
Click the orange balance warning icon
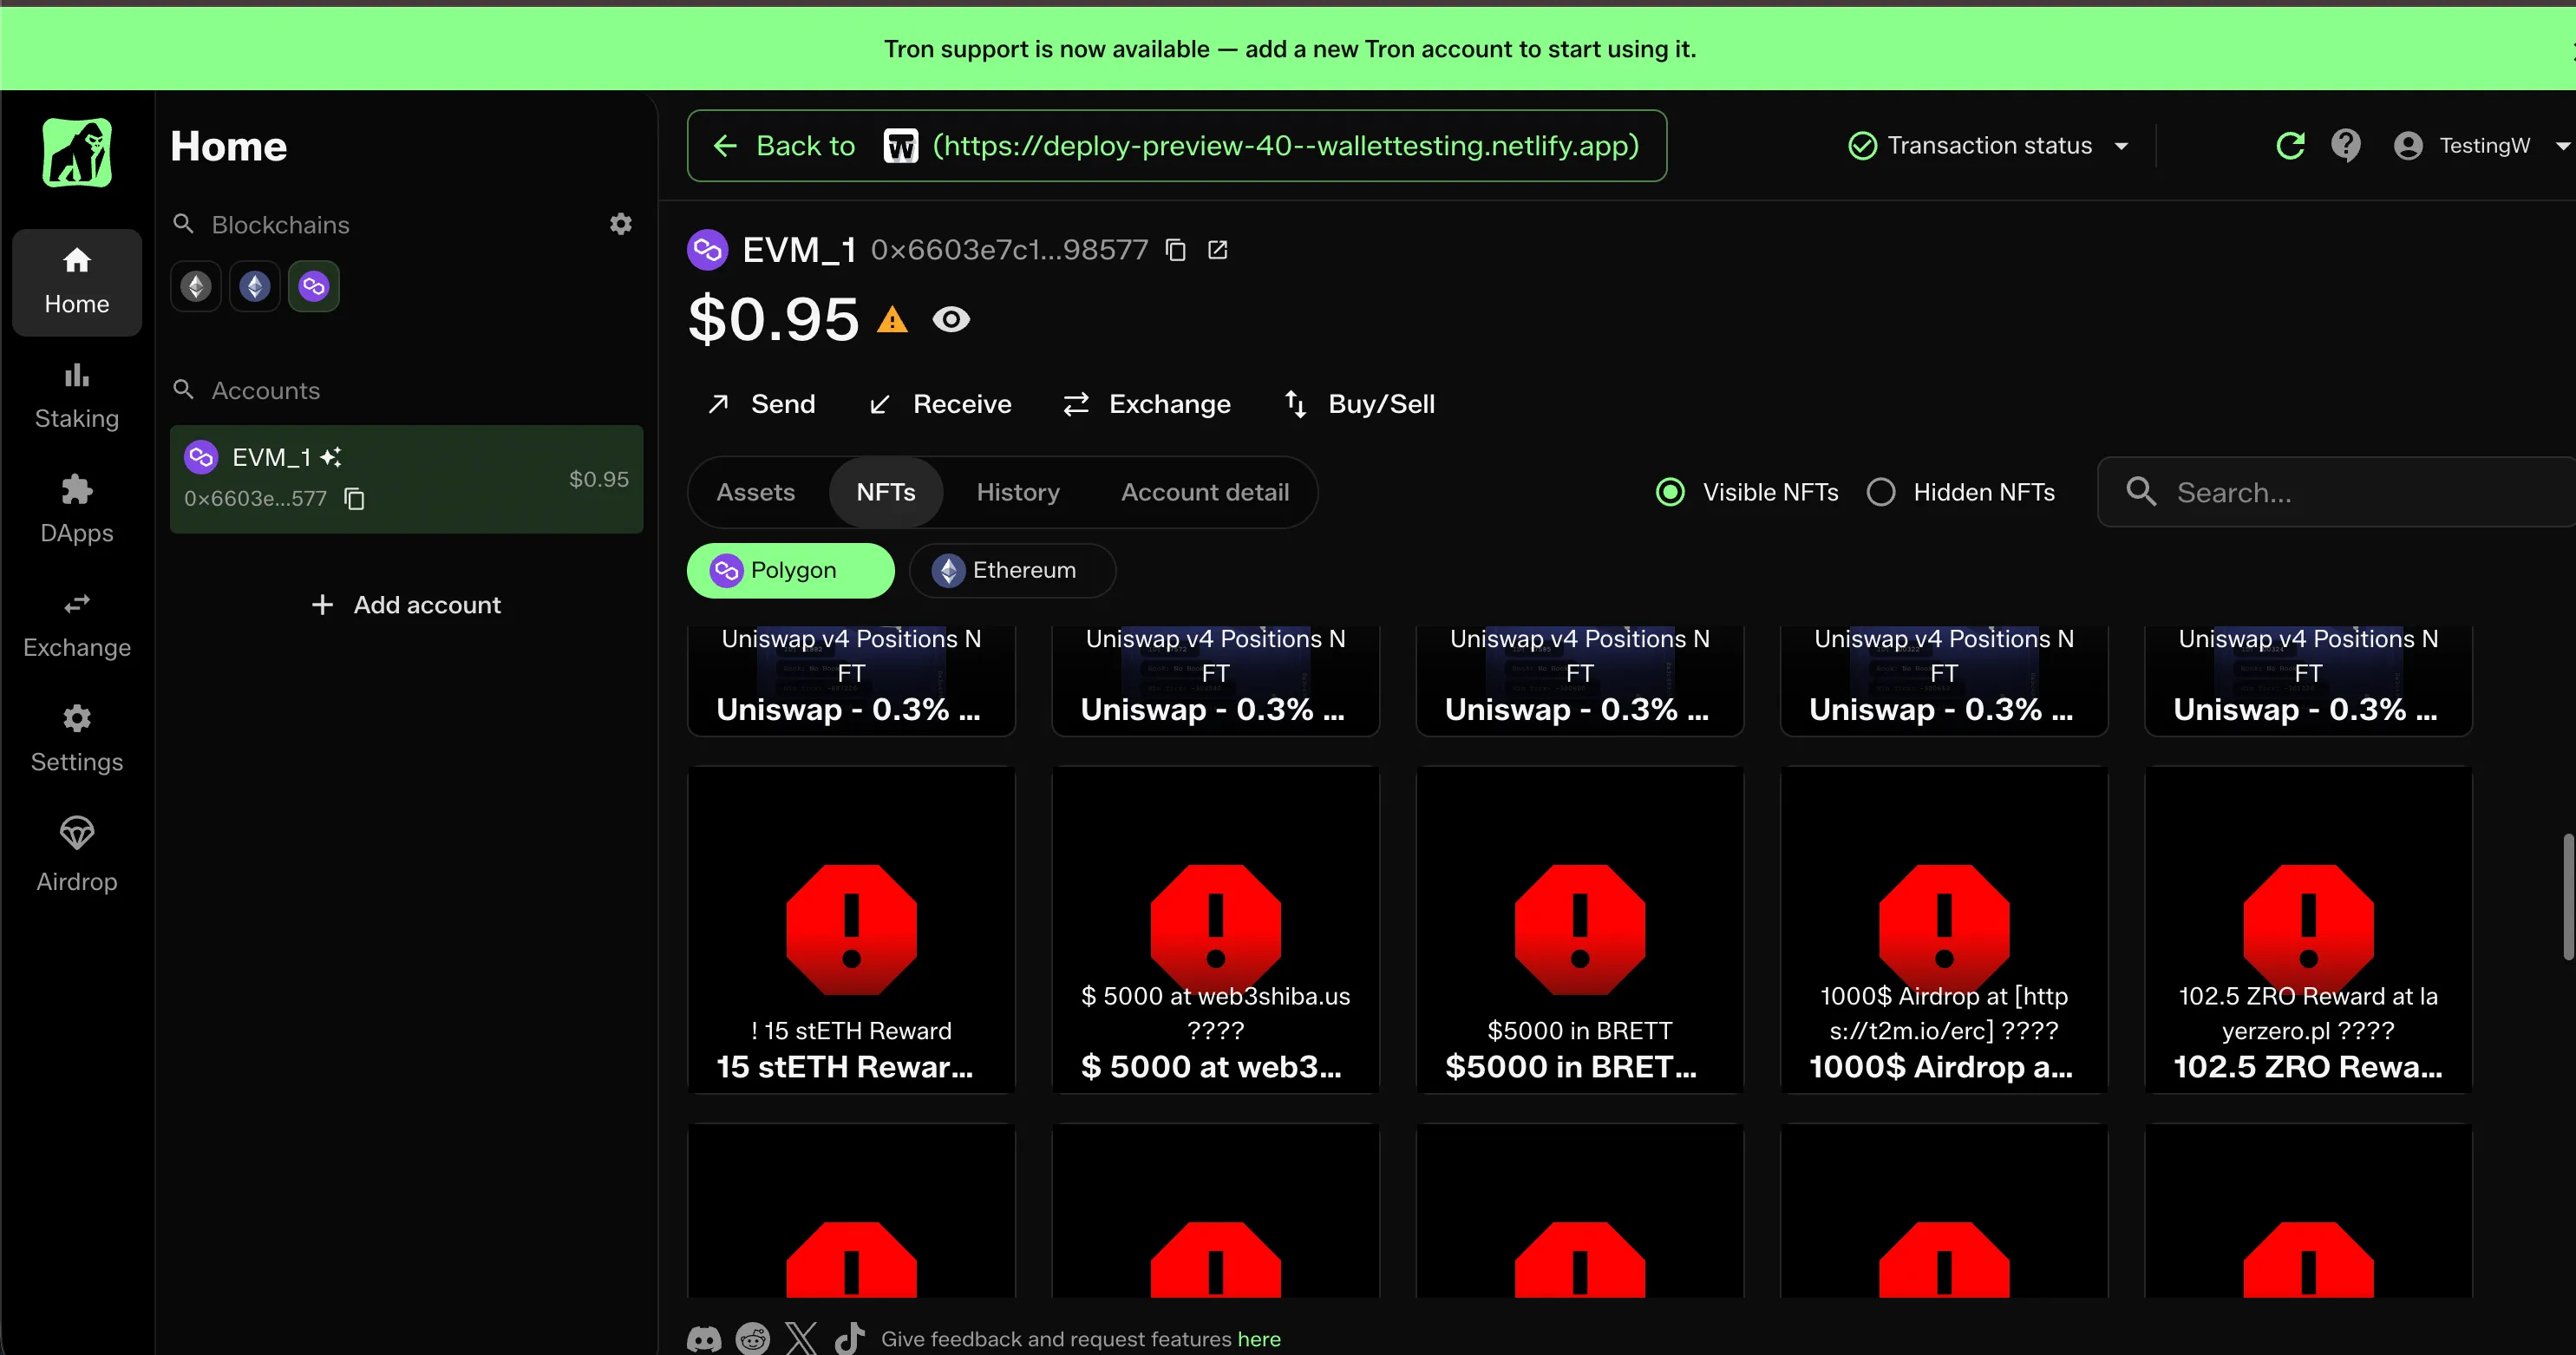point(892,320)
